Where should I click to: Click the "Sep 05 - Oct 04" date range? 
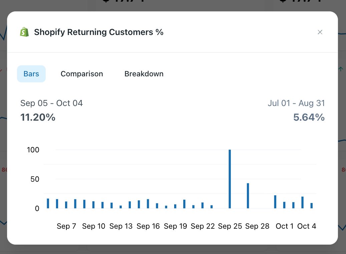pos(52,103)
